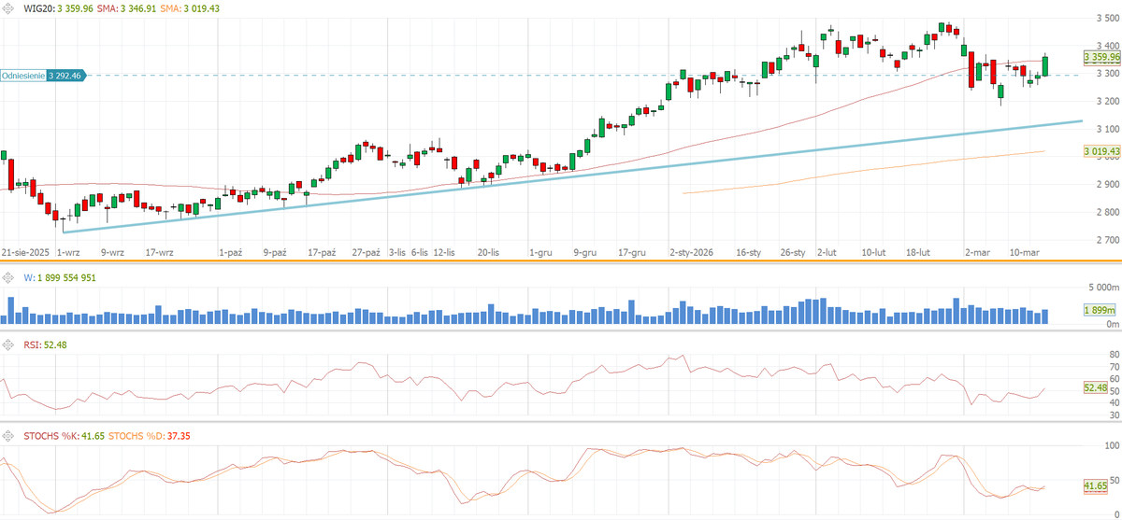This screenshot has height=520, width=1122.
Task: Click the 41.65 stochastic tag on the right axis
Action: click(x=1095, y=485)
